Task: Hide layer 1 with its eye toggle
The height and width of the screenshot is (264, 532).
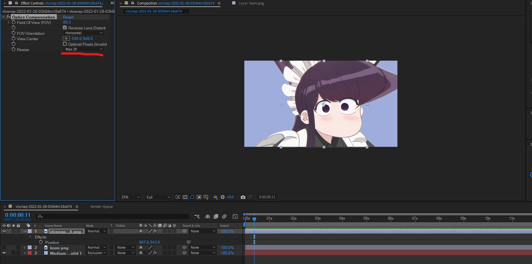Action: coord(4,231)
